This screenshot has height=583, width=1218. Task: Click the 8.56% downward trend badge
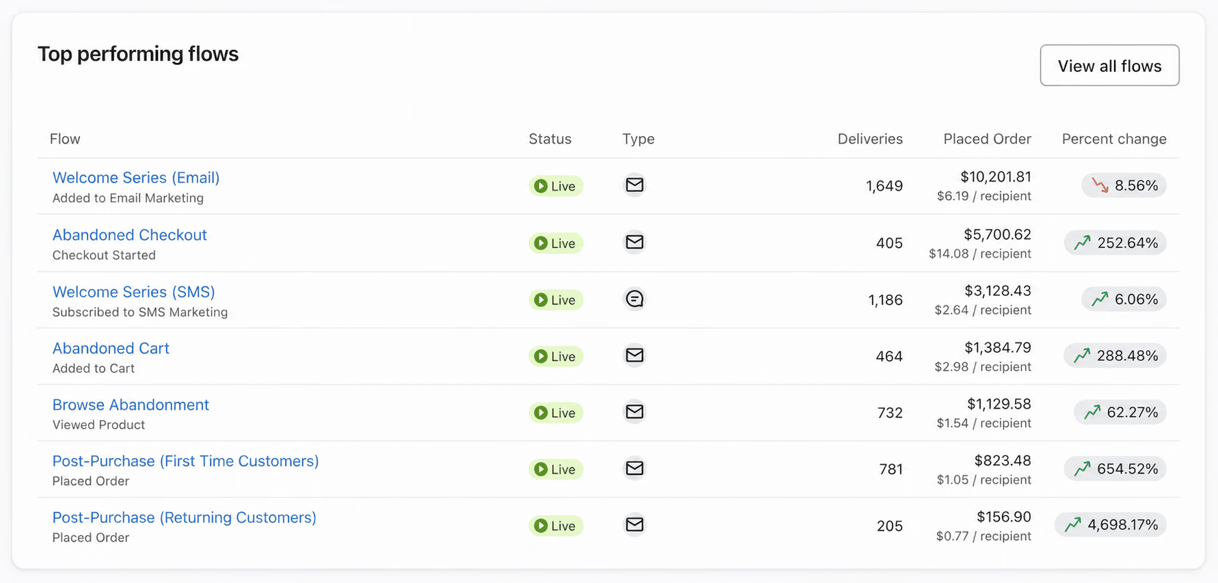[x=1124, y=185]
